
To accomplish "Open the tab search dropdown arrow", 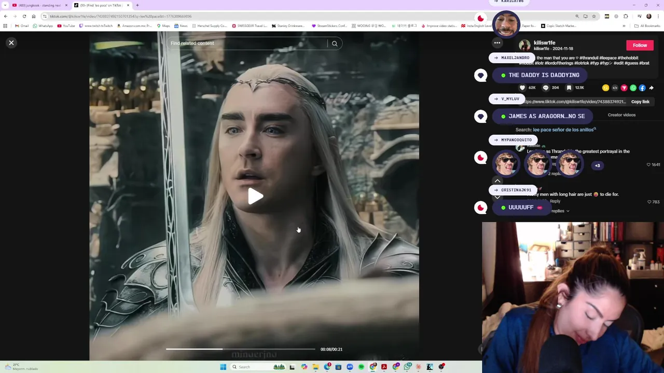I will pyautogui.click(x=5, y=5).
